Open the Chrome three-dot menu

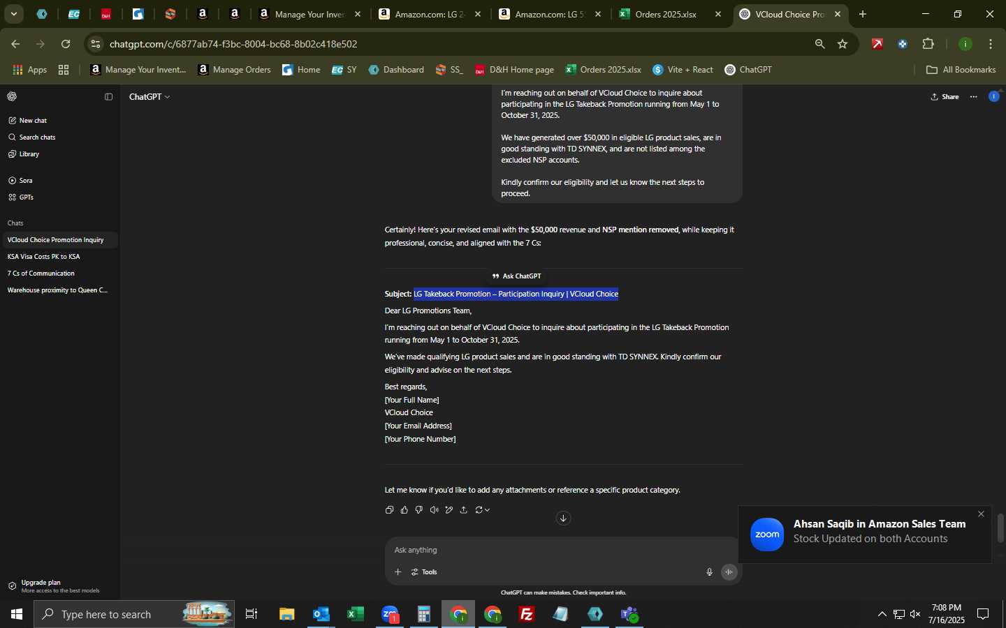pyautogui.click(x=991, y=44)
